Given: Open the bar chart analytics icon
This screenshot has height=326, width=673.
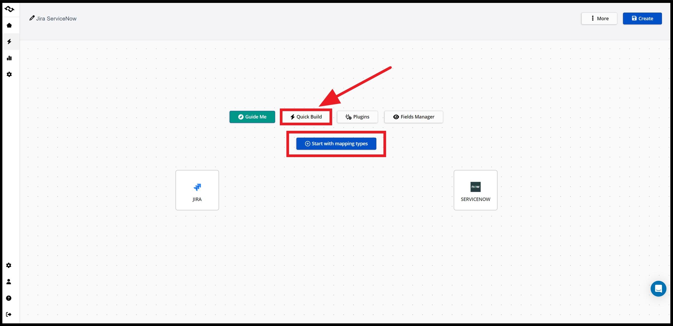Looking at the screenshot, I should click(x=9, y=58).
